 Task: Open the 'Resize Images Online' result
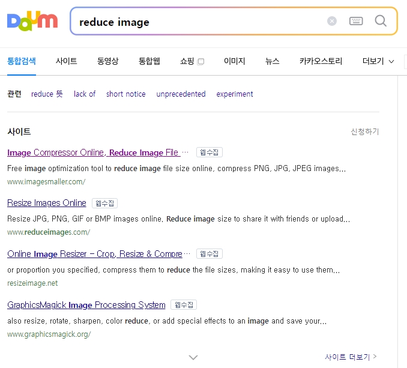click(47, 203)
